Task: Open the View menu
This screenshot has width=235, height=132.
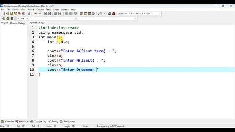Action: [23, 10]
